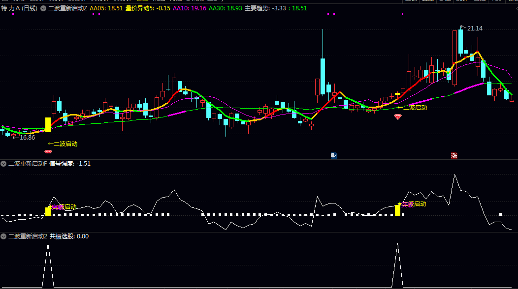Select the first yellow signal candle on main chart
Image resolution: width=518 pixels, height=289 pixels.
(x=48, y=125)
